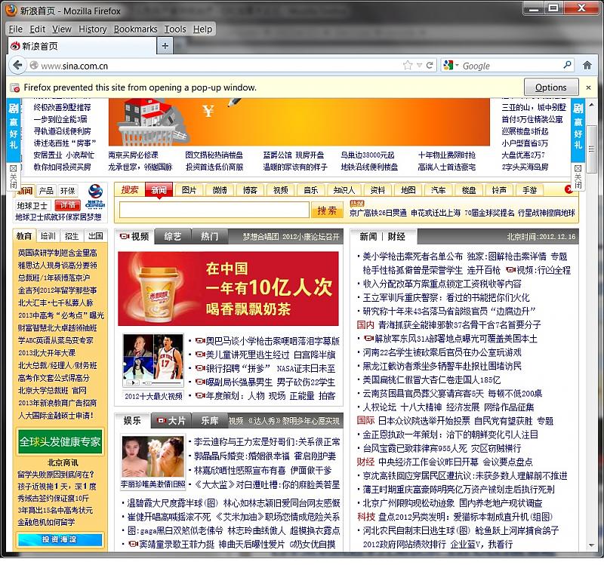Screen dimensions: 604x565
Task: Click into the Sina search text box
Action: coord(214,210)
